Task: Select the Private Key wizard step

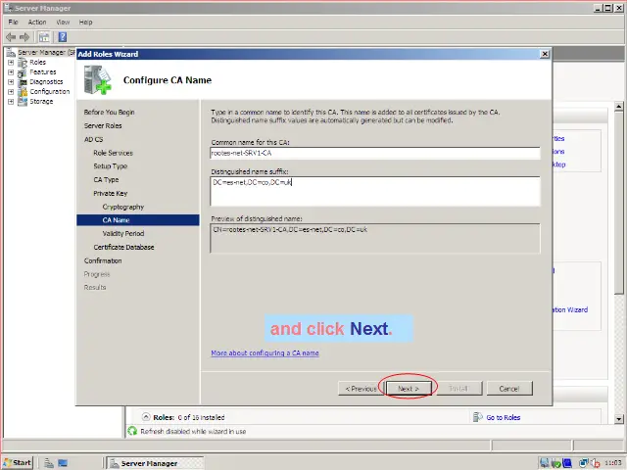Action: [110, 194]
